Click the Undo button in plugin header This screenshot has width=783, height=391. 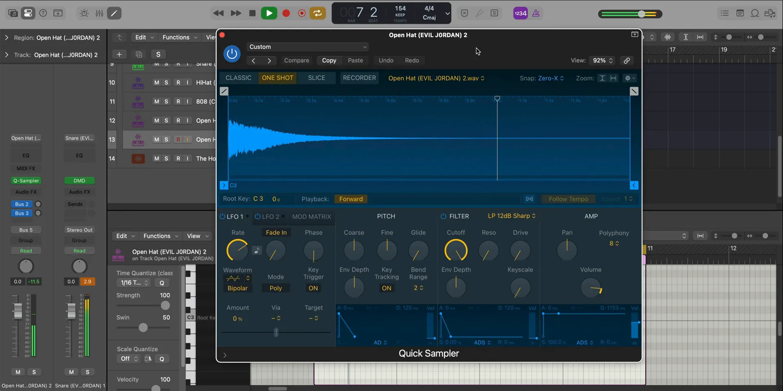coord(386,60)
